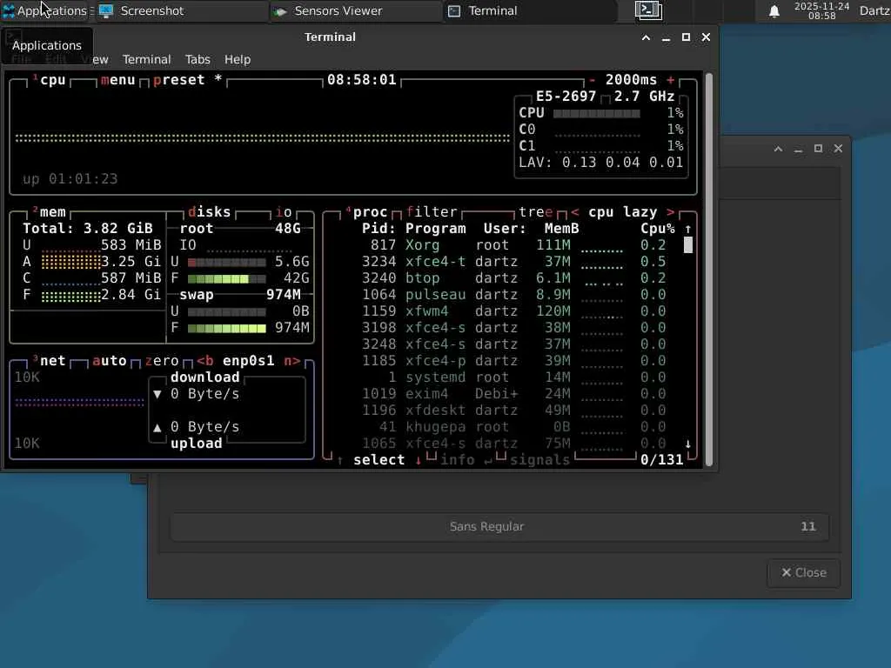Click the select down arrow in proc footer
The image size is (891, 668).
click(419, 460)
